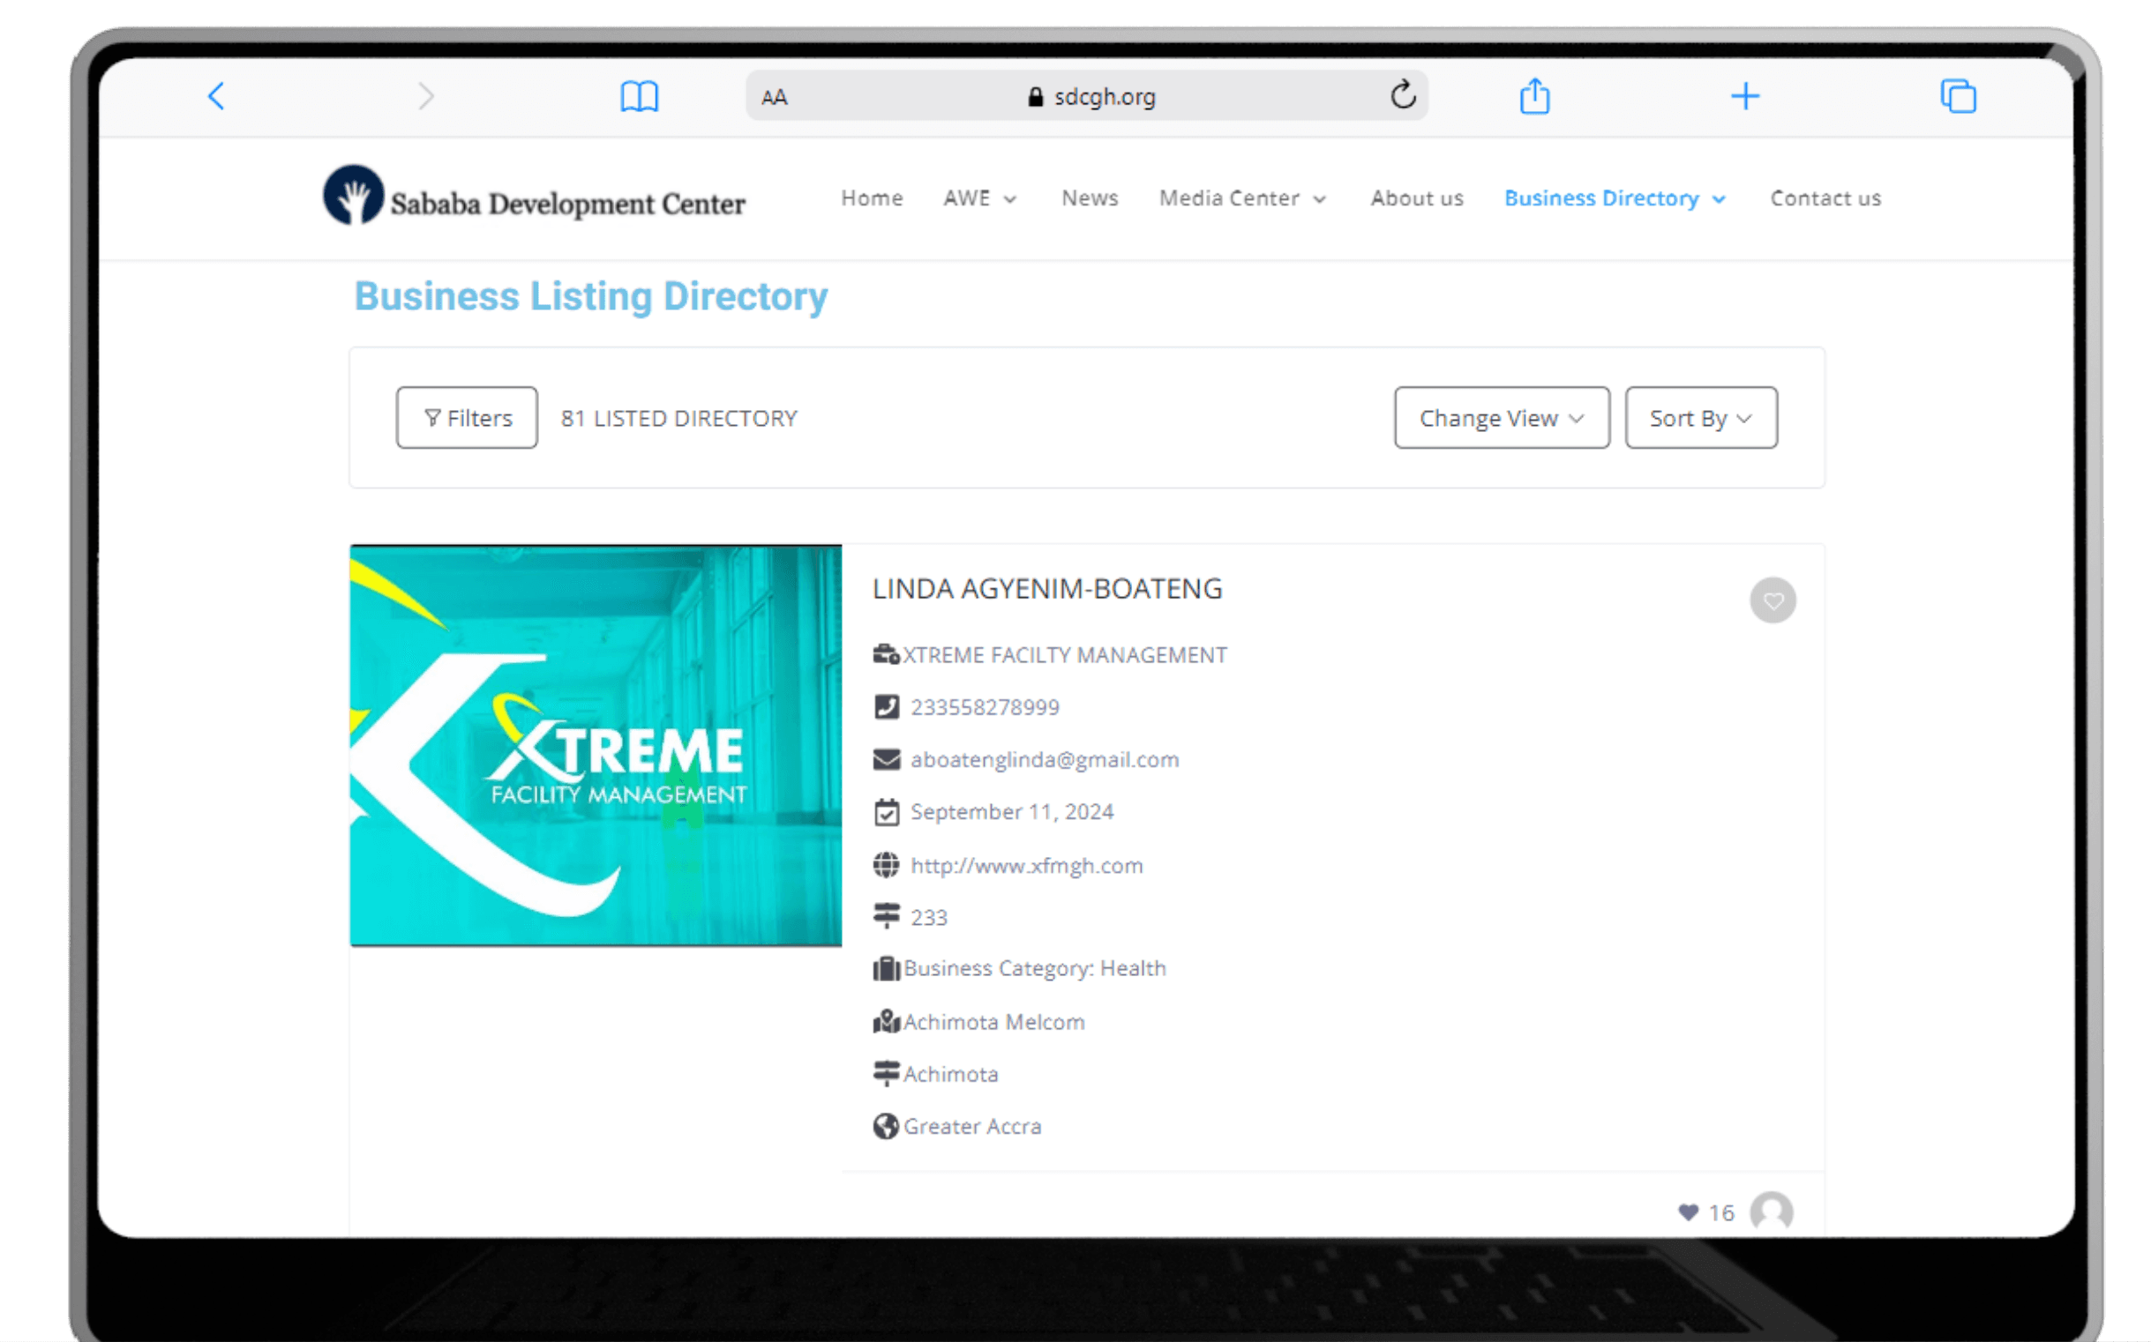
Task: Show all open tabs overview icon
Action: tap(1959, 96)
